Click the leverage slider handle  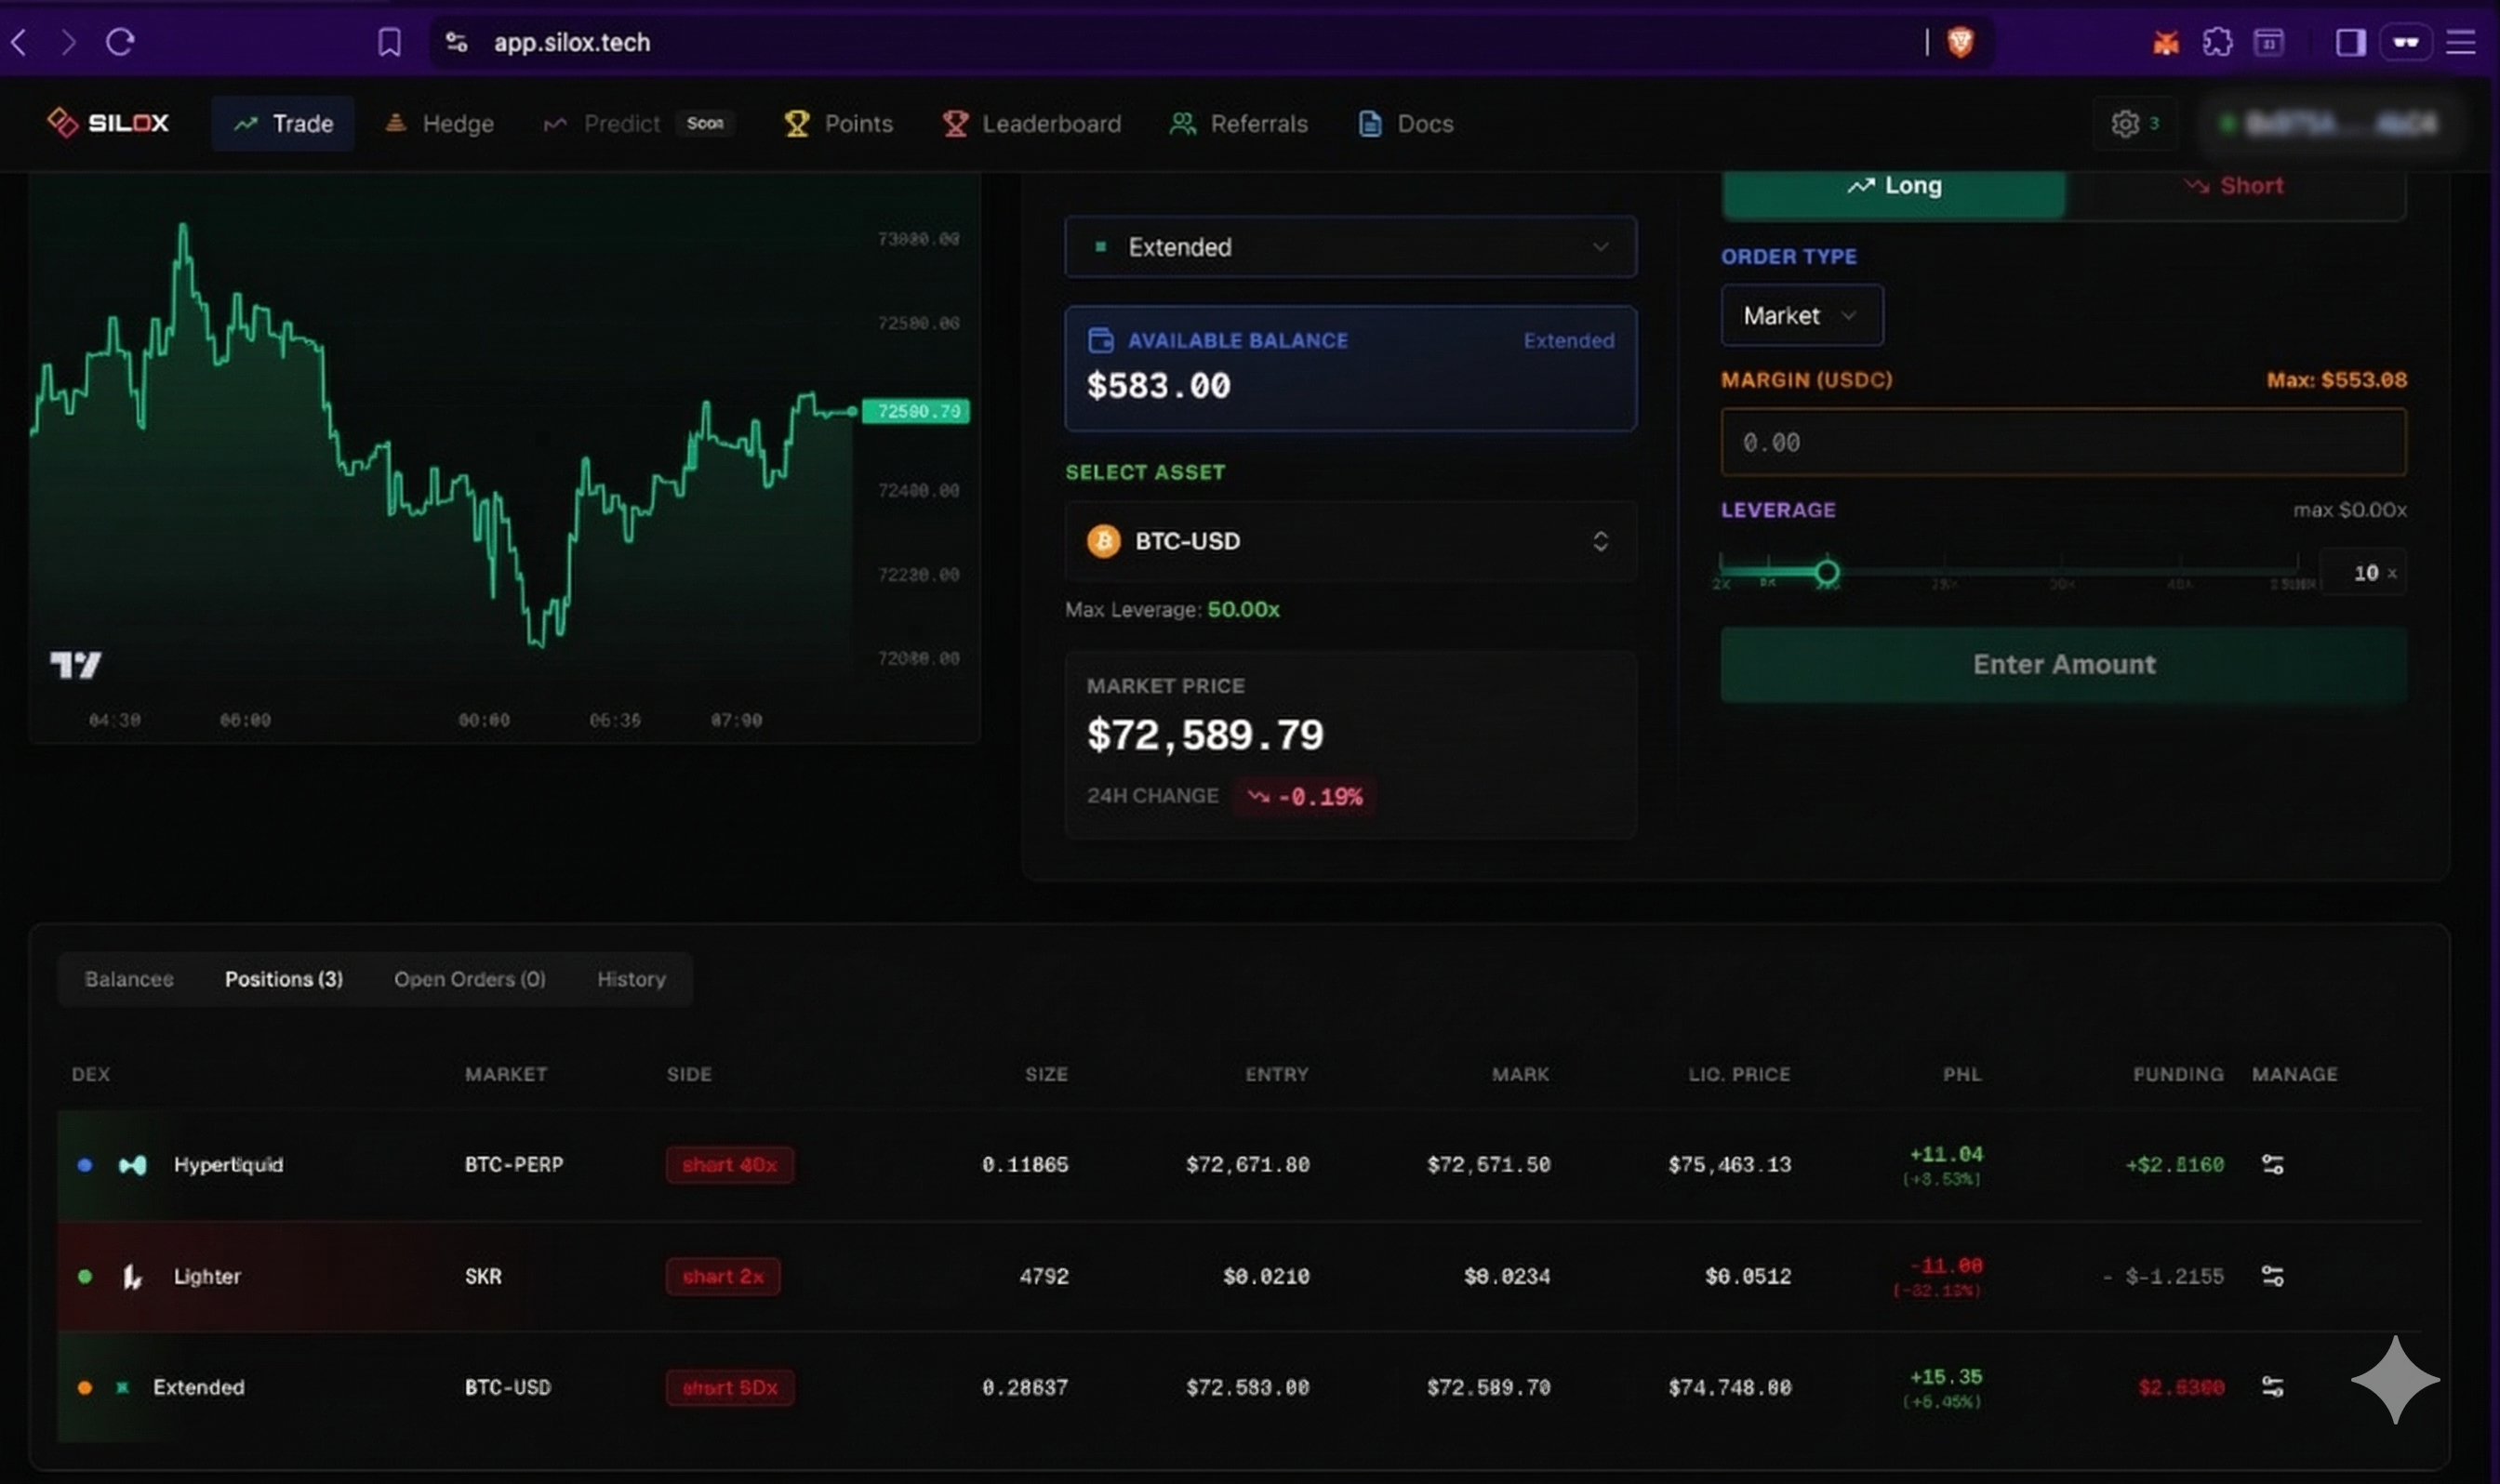tap(1826, 572)
